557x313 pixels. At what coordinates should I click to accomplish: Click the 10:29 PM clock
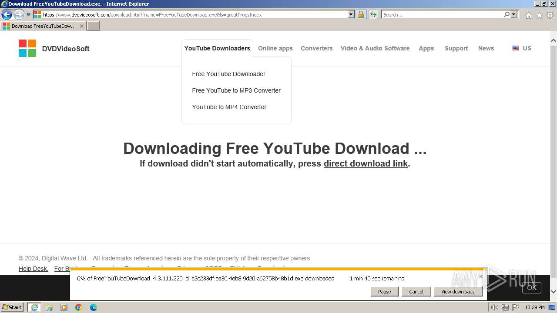pos(535,307)
